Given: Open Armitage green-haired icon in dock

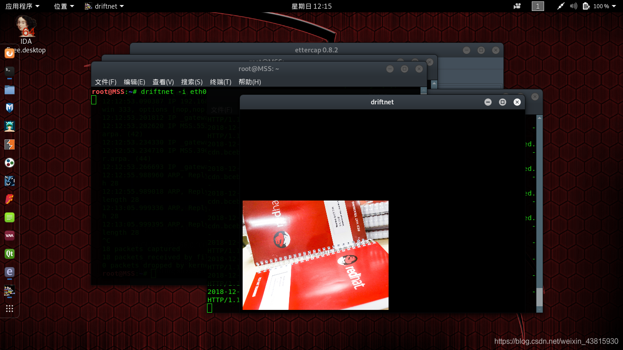Looking at the screenshot, I should click(x=10, y=126).
